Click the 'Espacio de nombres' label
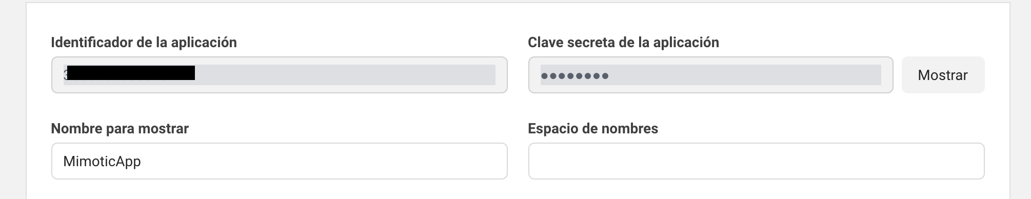1031x199 pixels. 593,128
